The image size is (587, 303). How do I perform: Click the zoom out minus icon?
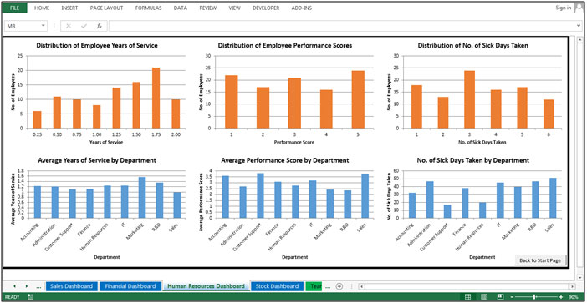[x=512, y=296]
